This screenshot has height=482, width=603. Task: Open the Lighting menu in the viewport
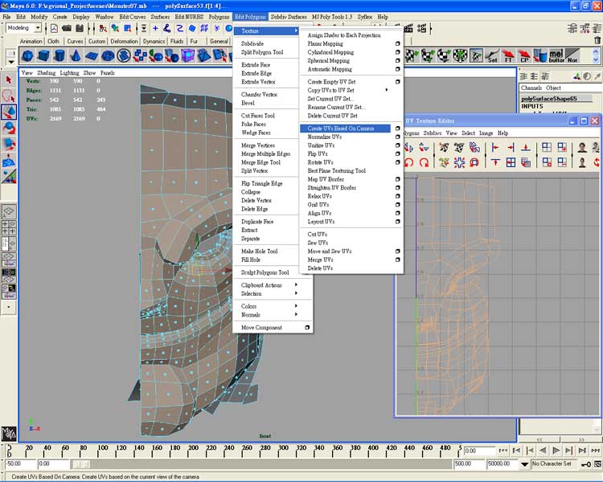click(x=69, y=72)
